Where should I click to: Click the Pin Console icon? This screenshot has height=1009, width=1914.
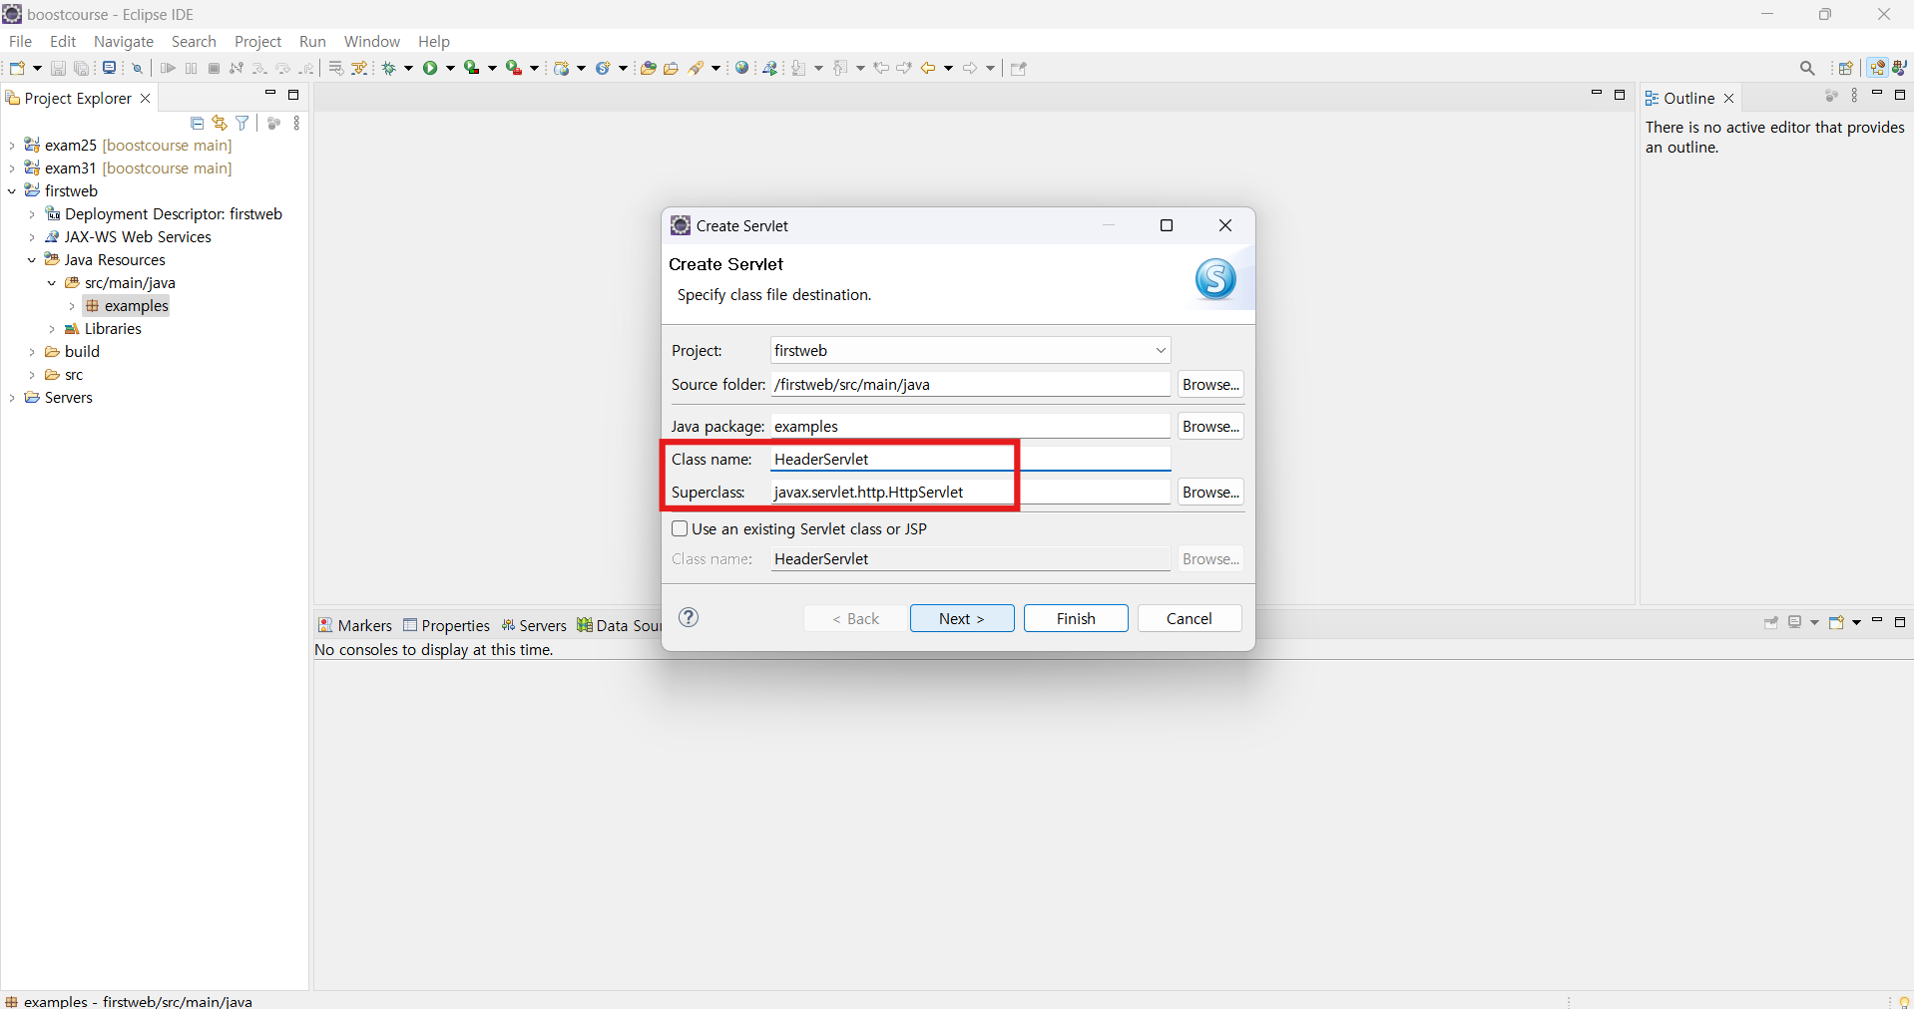coord(1771,622)
